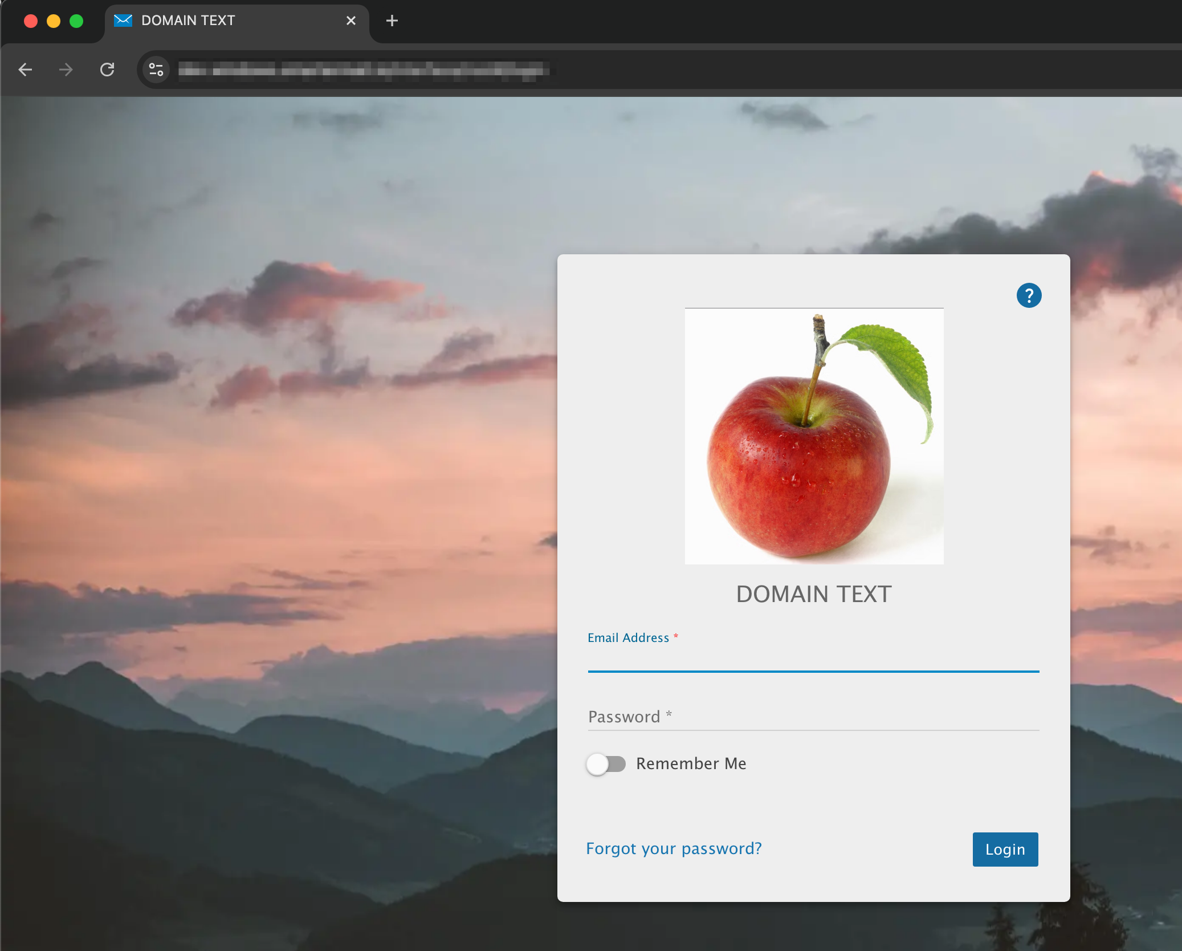The height and width of the screenshot is (951, 1182).
Task: Click the browser back arrow
Action: 26,70
